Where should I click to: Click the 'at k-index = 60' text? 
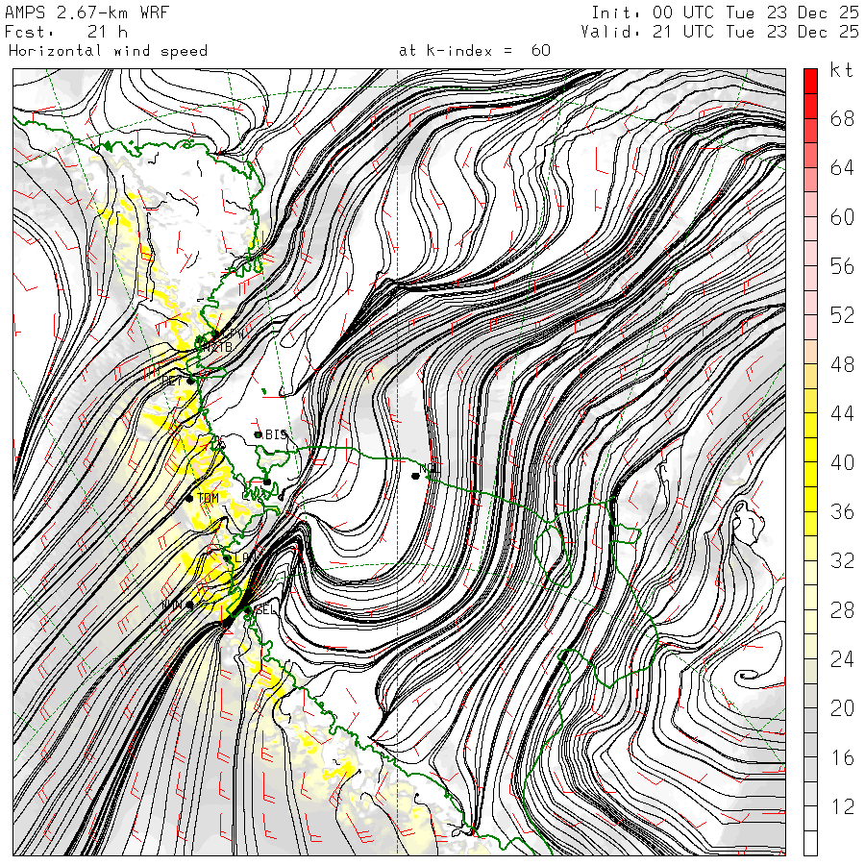[475, 51]
